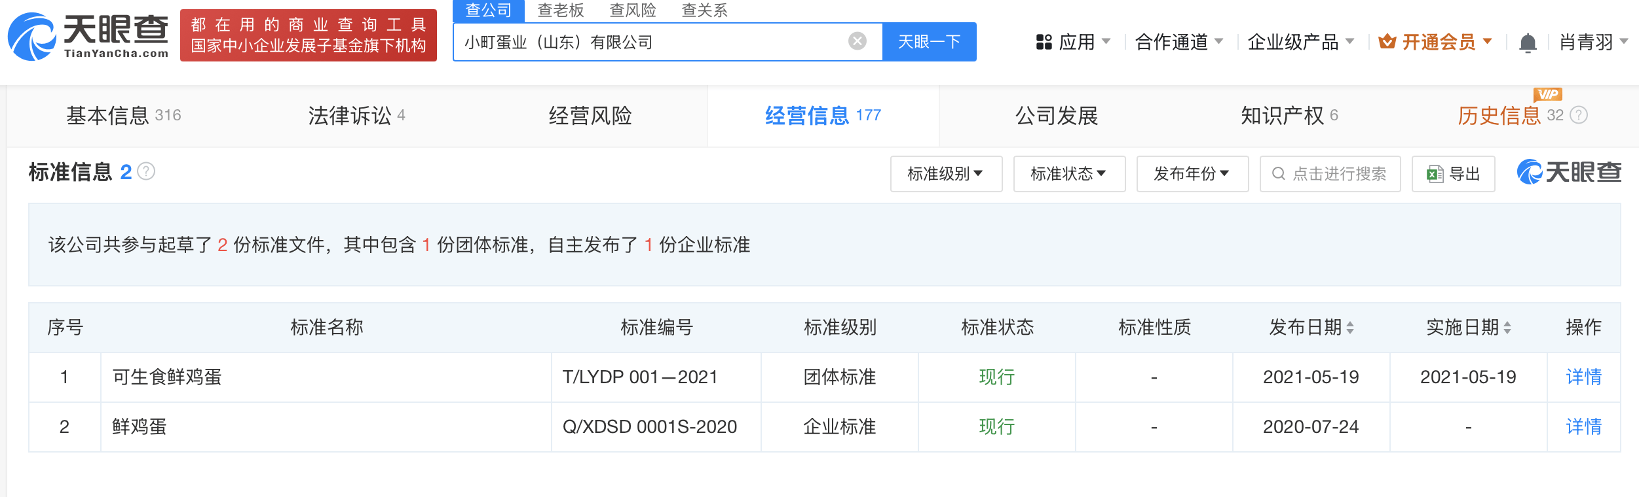Click the 应用 grid icon
Image resolution: width=1639 pixels, height=497 pixels.
(x=1044, y=42)
